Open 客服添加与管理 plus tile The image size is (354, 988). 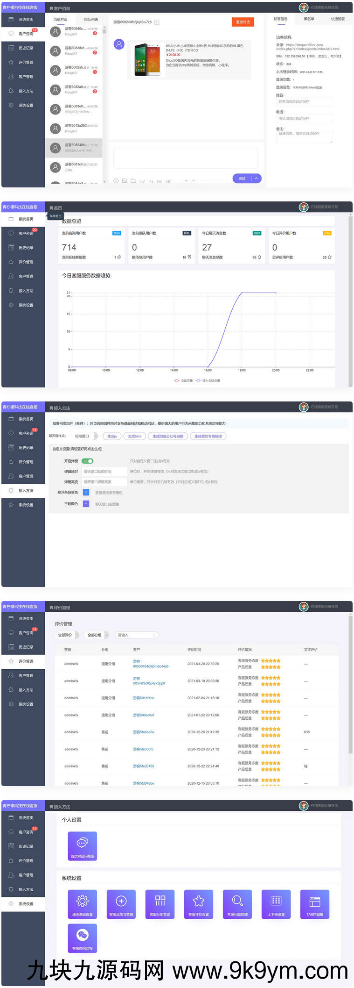[121, 903]
